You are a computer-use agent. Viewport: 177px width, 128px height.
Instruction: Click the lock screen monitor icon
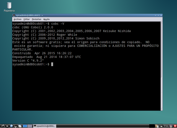[x=171, y=126]
